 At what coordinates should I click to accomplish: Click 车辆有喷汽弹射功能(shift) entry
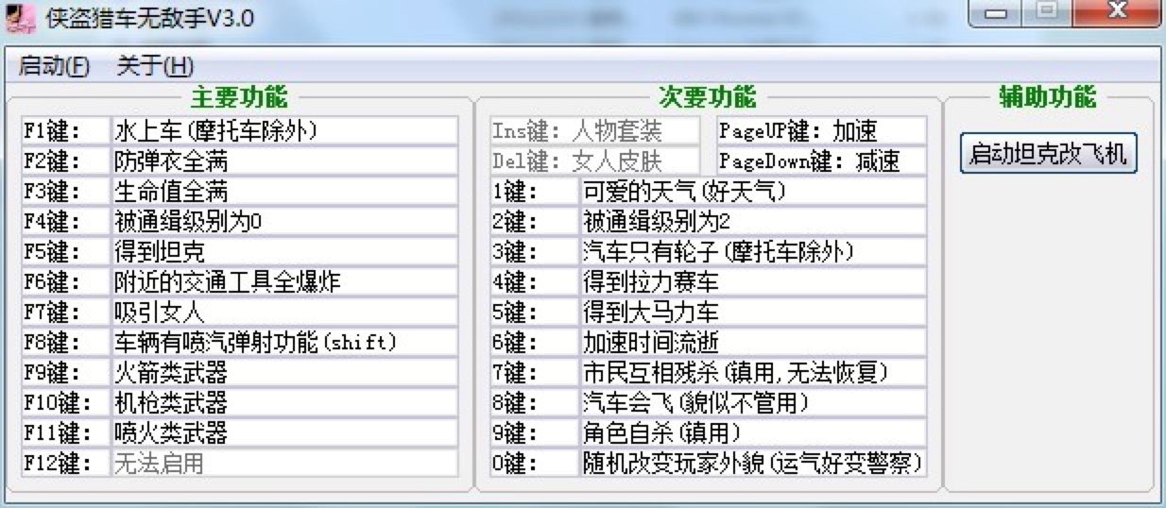[x=284, y=343]
